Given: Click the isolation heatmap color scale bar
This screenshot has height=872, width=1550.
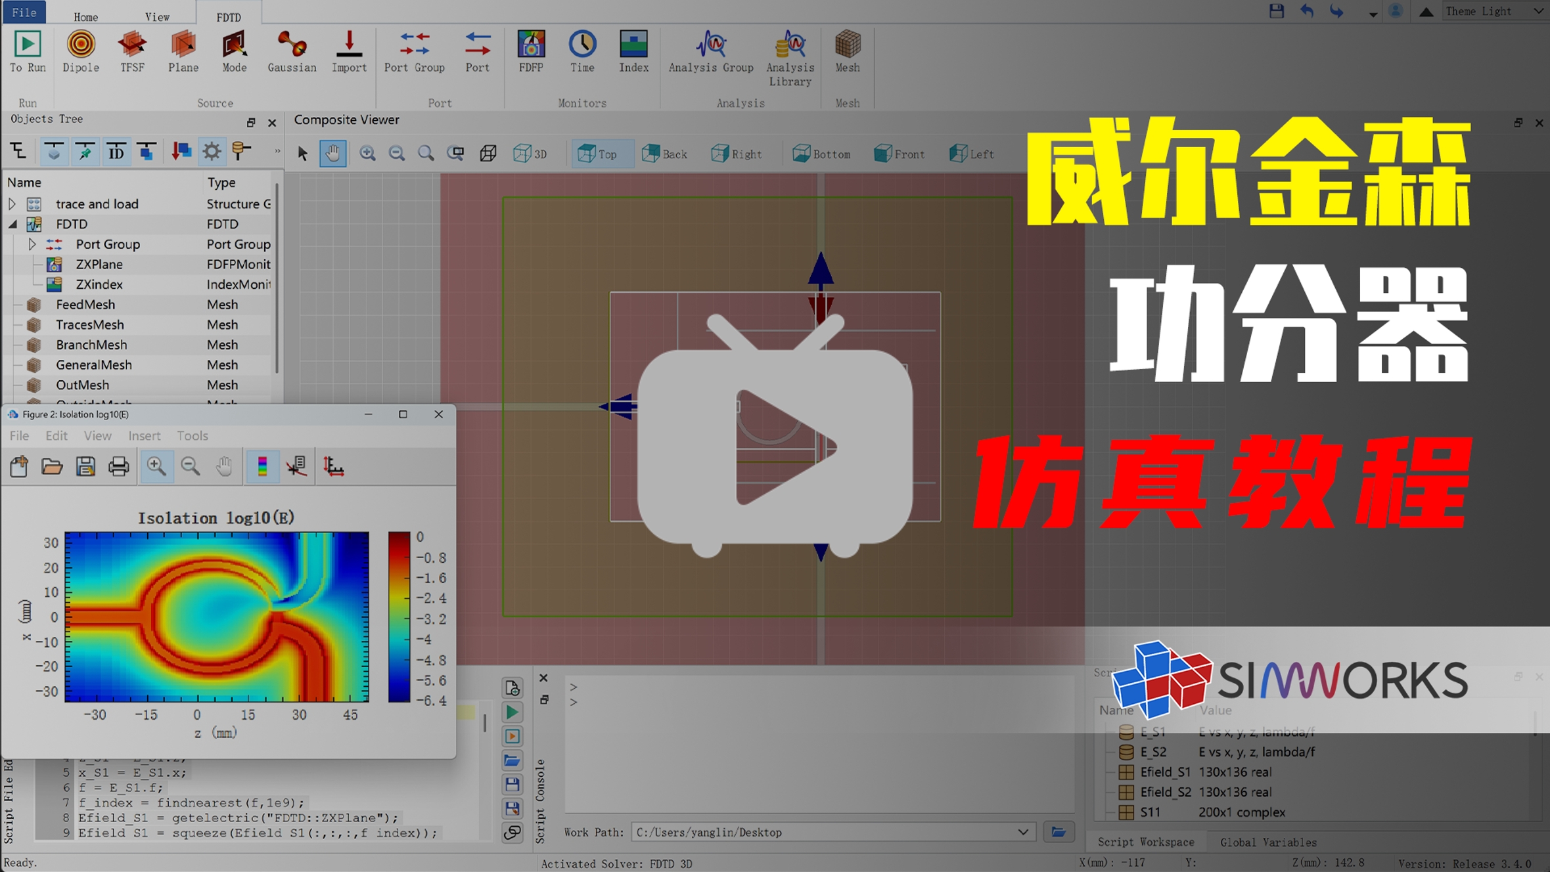Looking at the screenshot, I should pos(399,617).
